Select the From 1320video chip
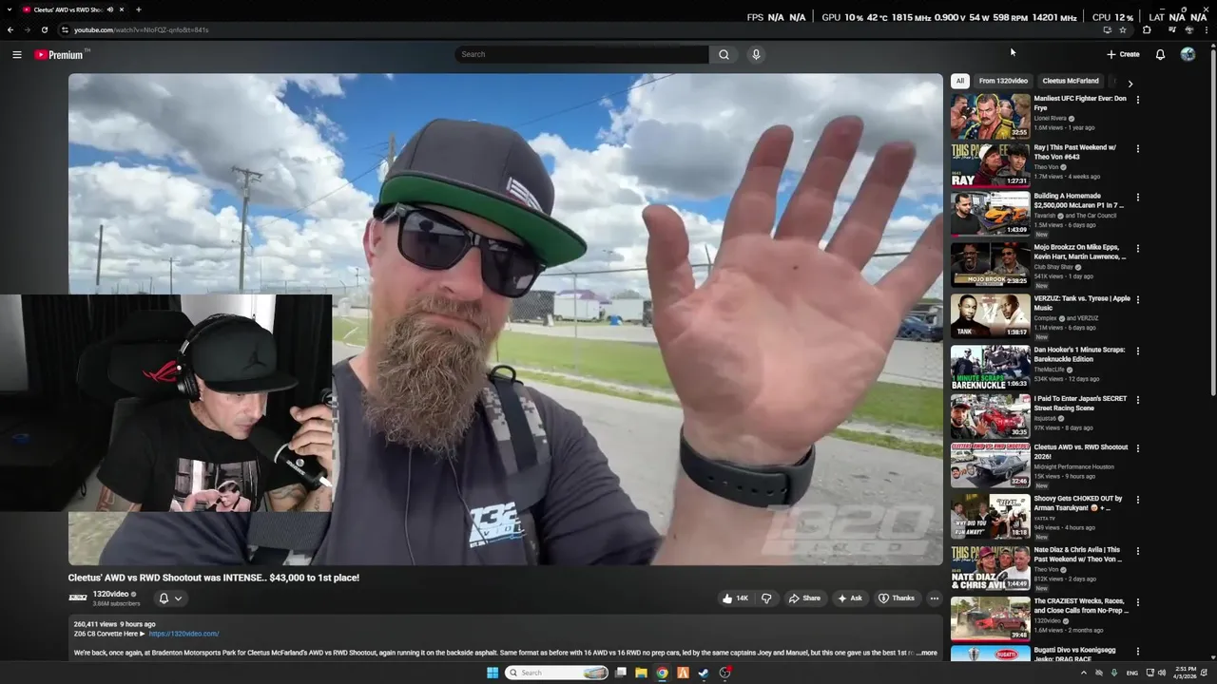The width and height of the screenshot is (1217, 684). 1003,81
